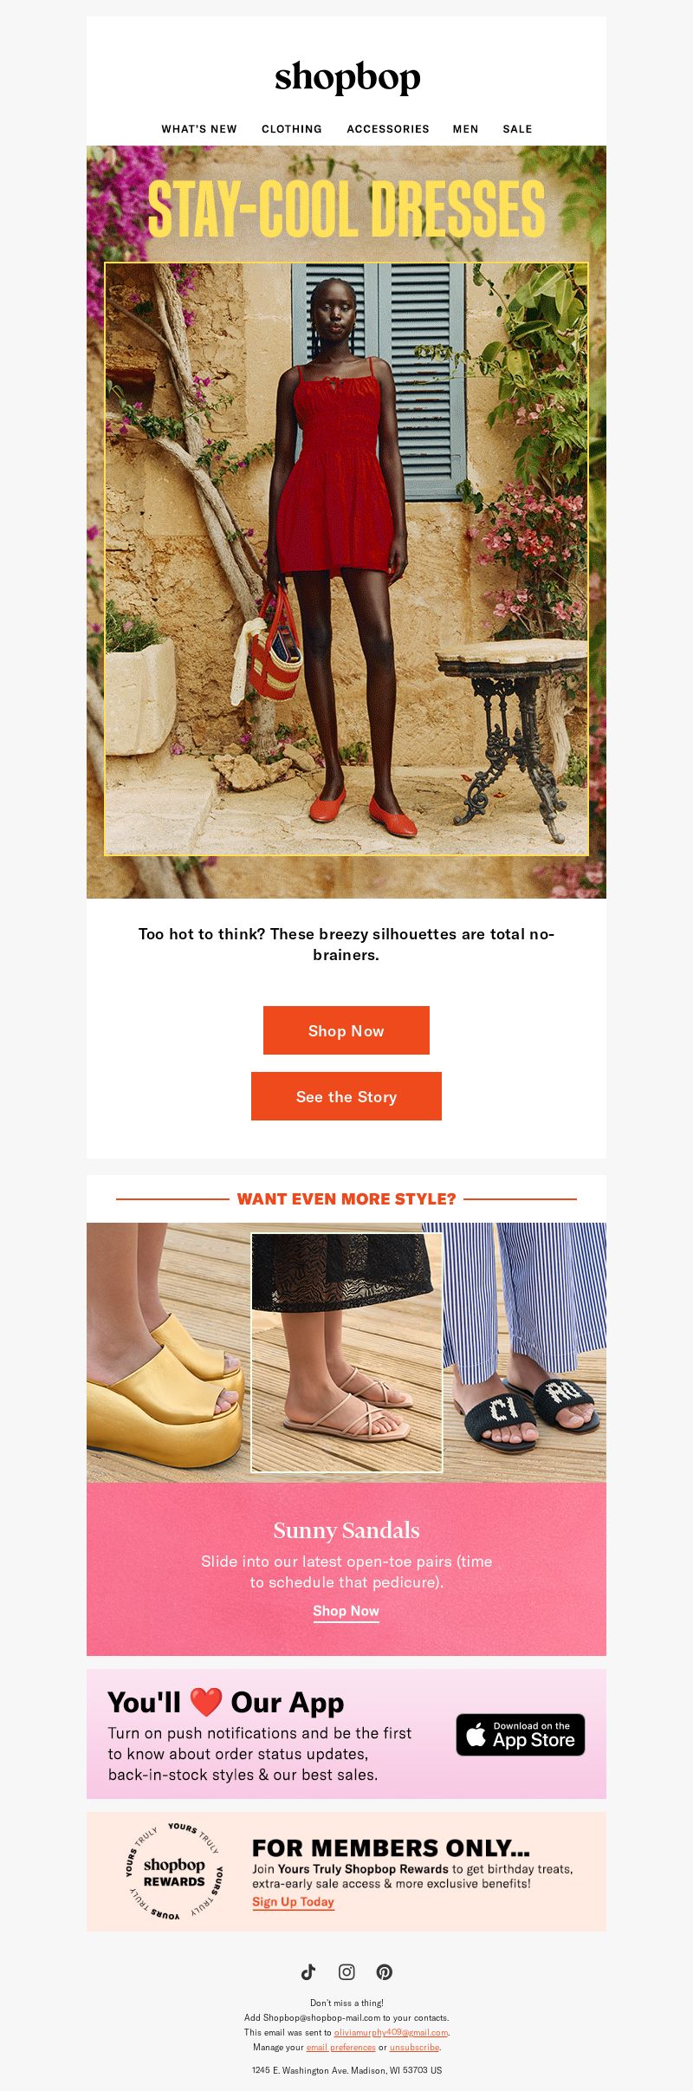Click the See the Story button
This screenshot has height=2091, width=693.
tap(346, 1096)
